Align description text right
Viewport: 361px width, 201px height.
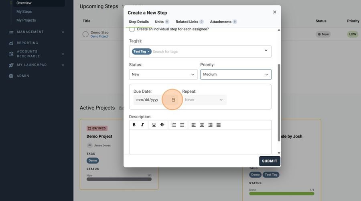click(x=210, y=125)
